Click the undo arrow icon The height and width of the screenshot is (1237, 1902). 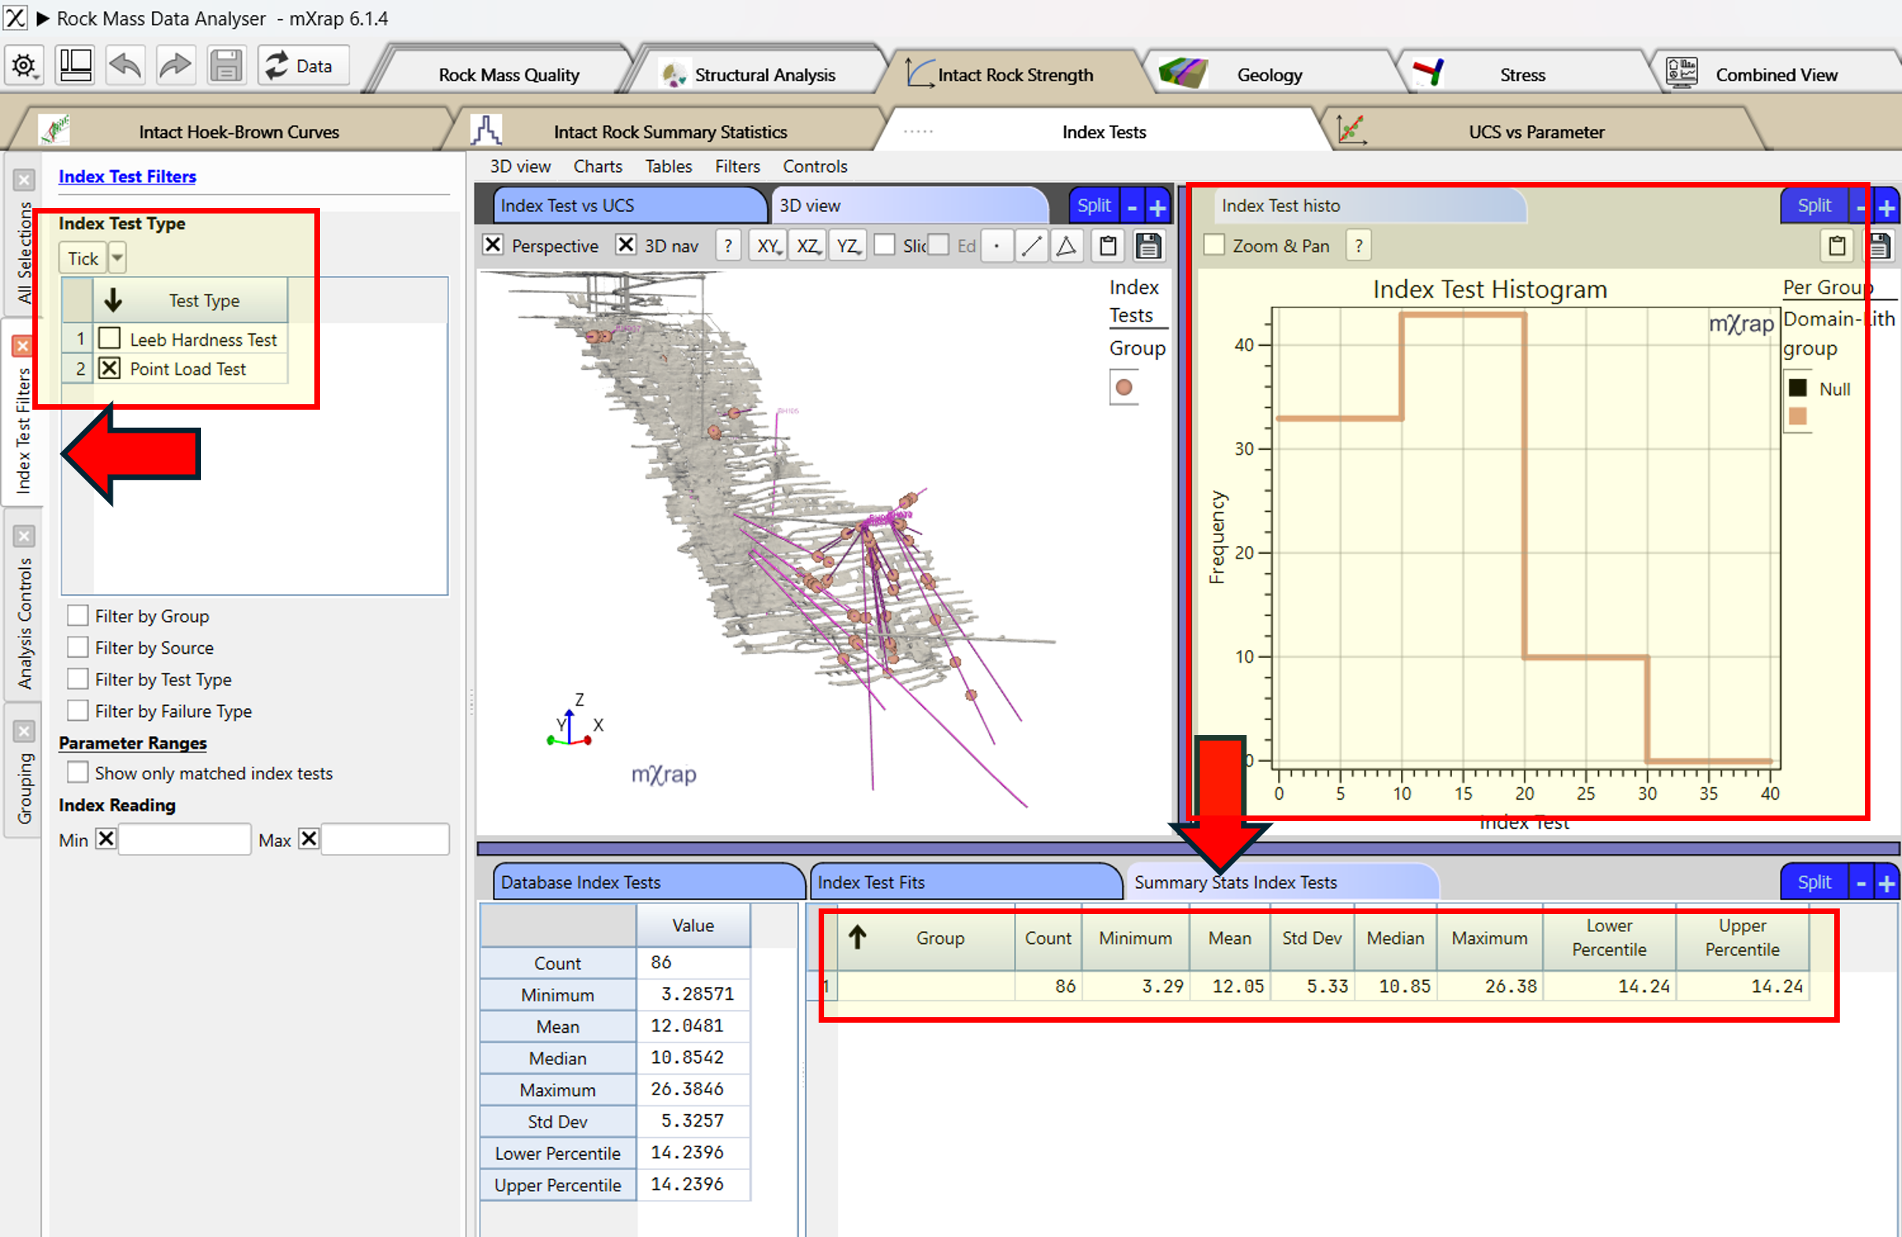click(x=125, y=65)
